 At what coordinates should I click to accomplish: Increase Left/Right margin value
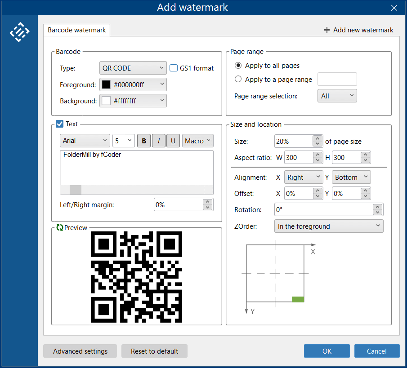coord(207,202)
